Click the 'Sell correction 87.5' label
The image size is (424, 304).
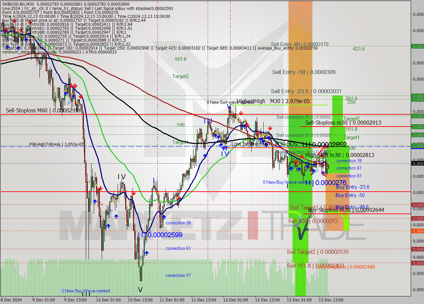(304, 117)
